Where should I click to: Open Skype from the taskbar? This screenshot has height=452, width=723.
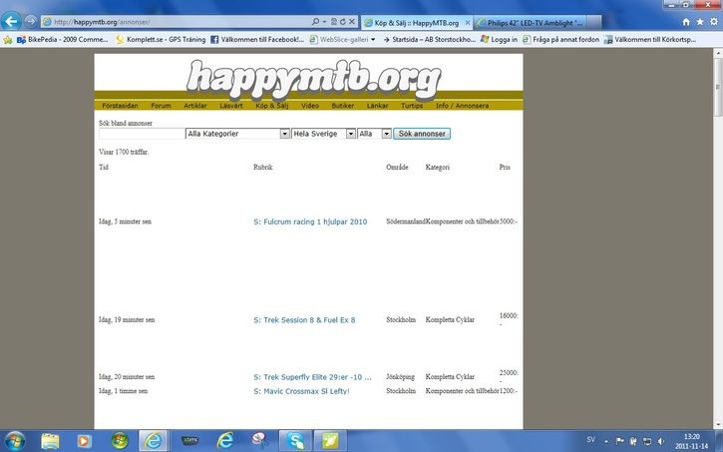coord(295,440)
